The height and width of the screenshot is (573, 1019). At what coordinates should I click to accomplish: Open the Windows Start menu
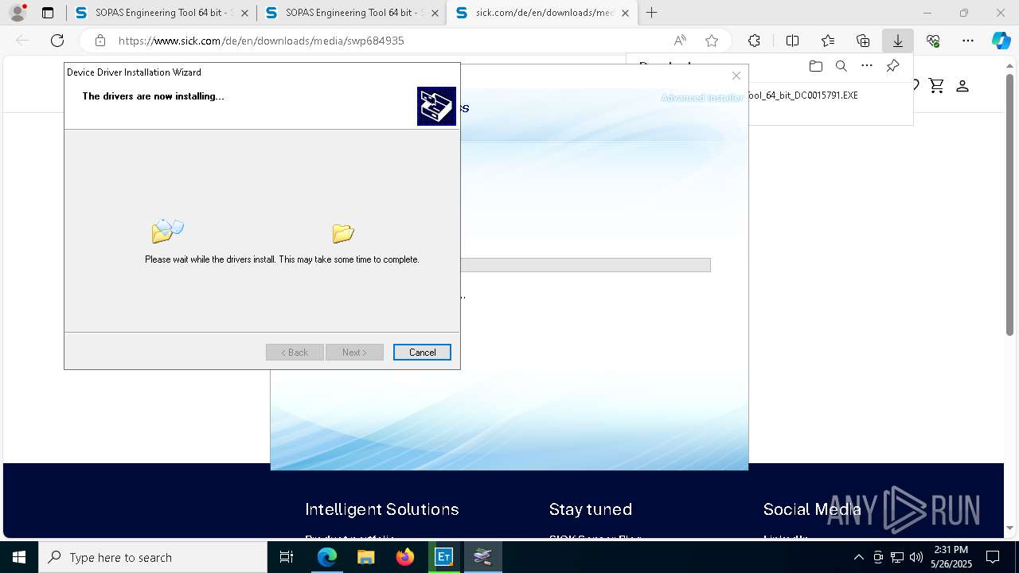coord(19,557)
